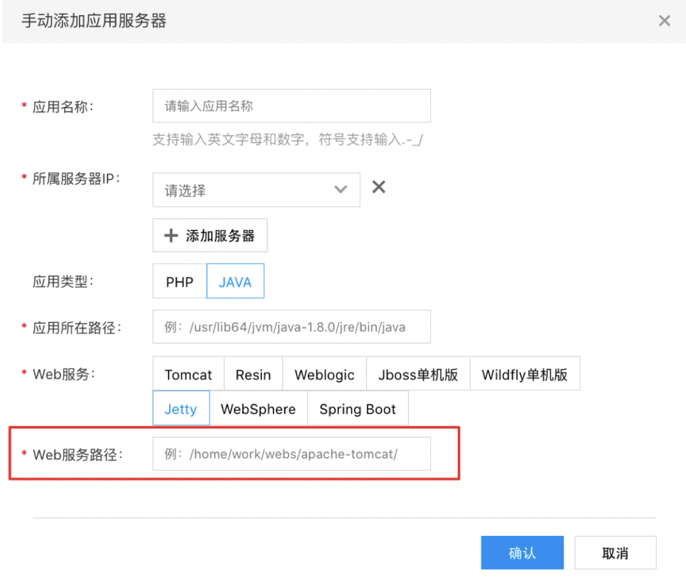
Task: Confirm with the 确认 button
Action: pyautogui.click(x=522, y=553)
